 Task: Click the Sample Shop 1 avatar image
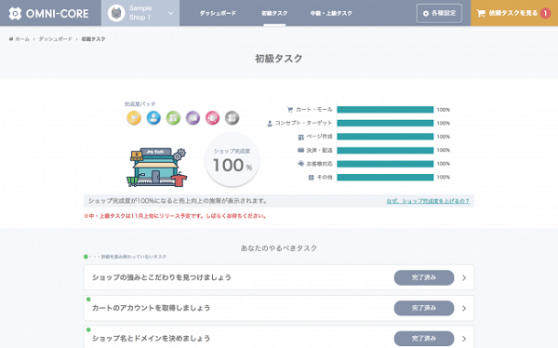click(116, 13)
